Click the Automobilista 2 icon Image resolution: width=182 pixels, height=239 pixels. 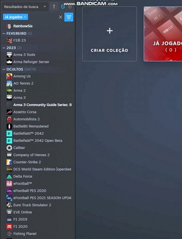[x=9, y=119]
